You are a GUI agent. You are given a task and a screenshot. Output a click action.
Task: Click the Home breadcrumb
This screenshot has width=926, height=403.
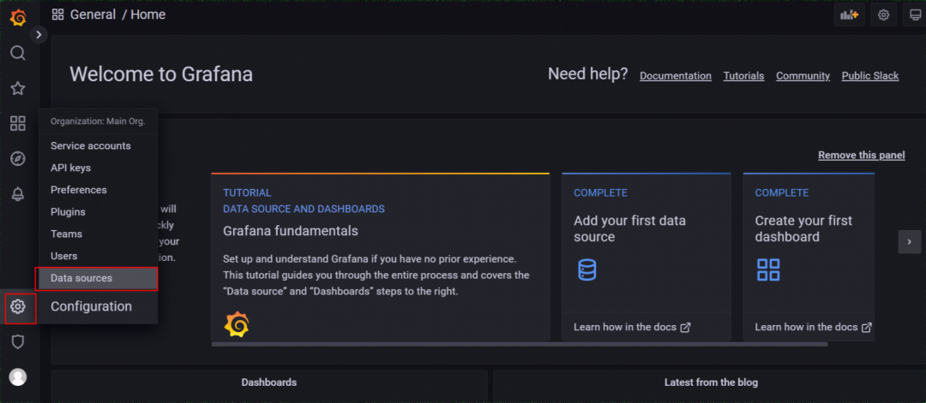[x=147, y=15]
